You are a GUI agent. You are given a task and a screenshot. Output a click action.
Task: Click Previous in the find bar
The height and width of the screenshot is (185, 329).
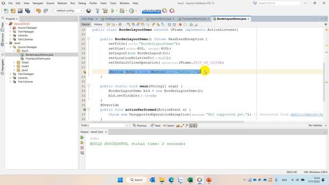pyautogui.click(x=140, y=125)
